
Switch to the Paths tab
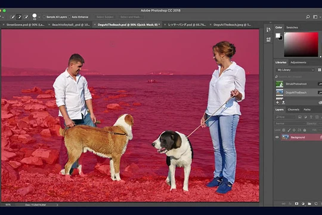[307, 109]
